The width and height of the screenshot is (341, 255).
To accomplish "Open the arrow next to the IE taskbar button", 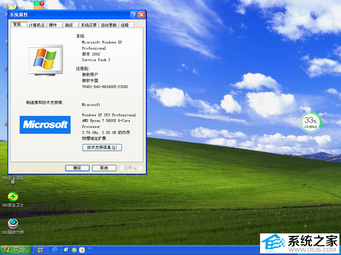I will pyautogui.click(x=60, y=250).
